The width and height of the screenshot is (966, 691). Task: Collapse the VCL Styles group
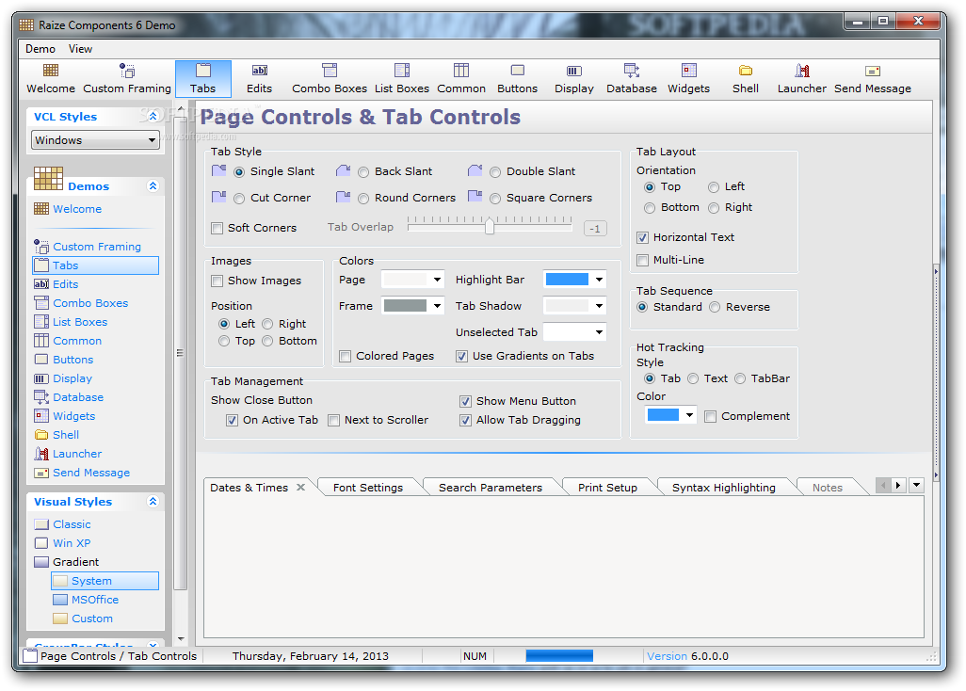coord(153,116)
